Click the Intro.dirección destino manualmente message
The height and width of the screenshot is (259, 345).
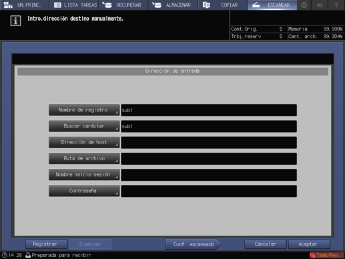coord(75,19)
